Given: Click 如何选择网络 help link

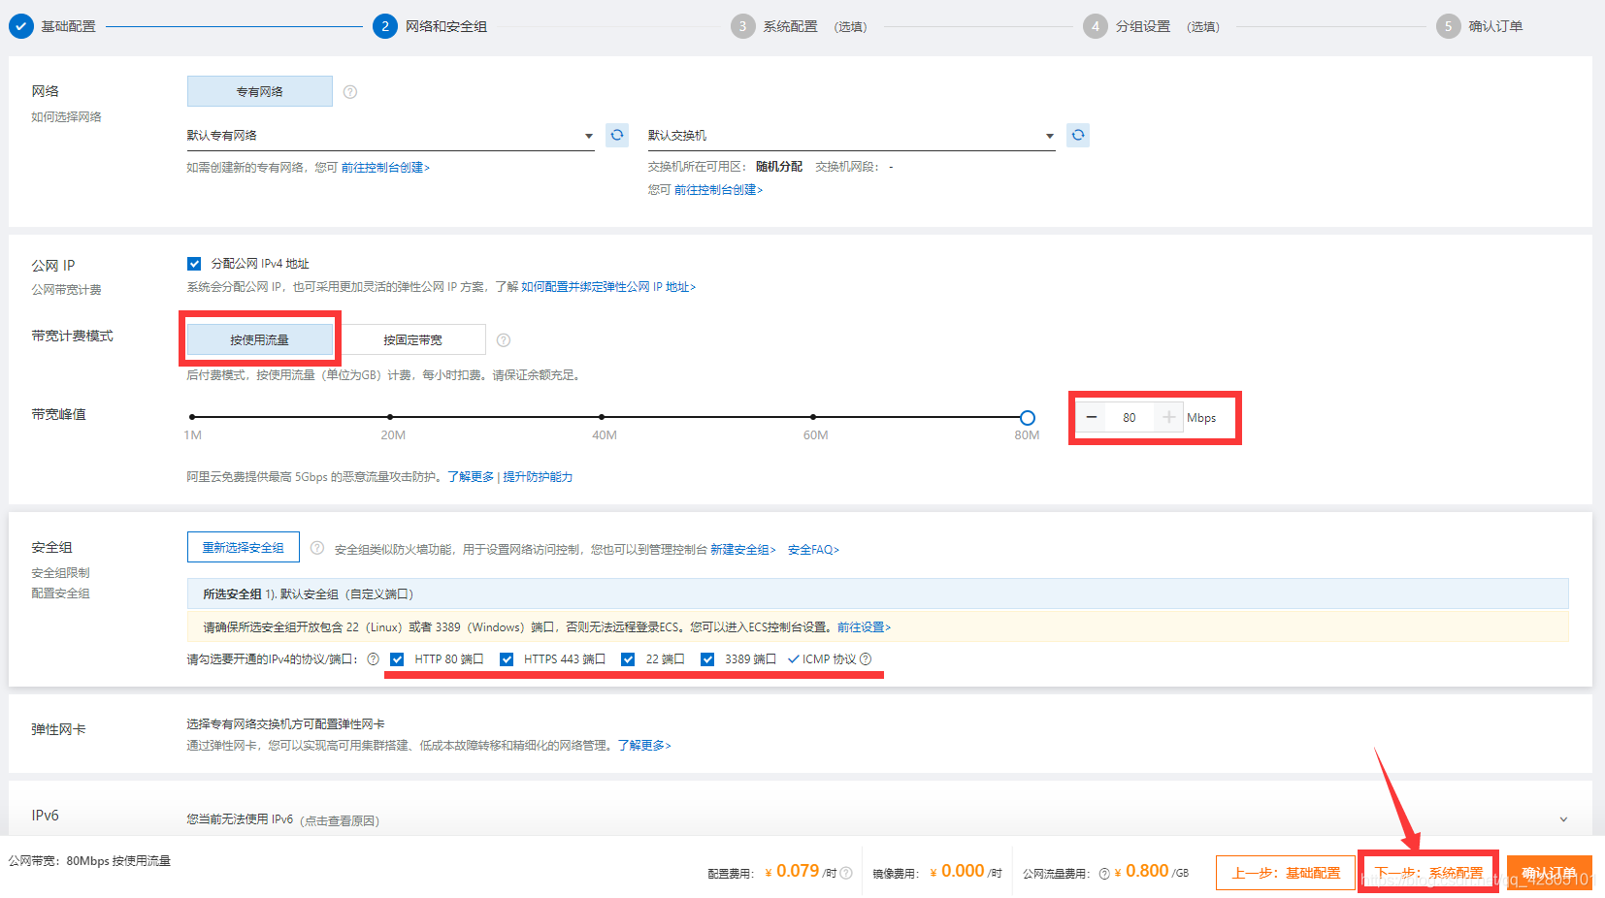Looking at the screenshot, I should 66,117.
